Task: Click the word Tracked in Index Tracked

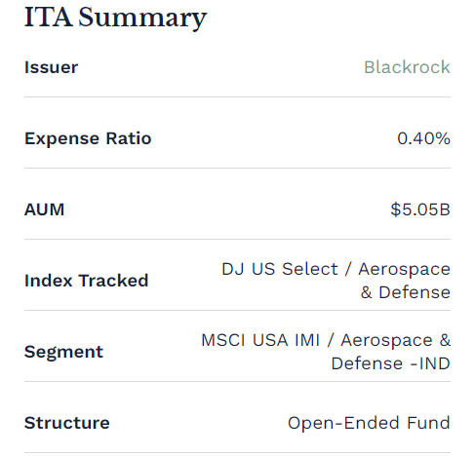Action: [x=113, y=281]
